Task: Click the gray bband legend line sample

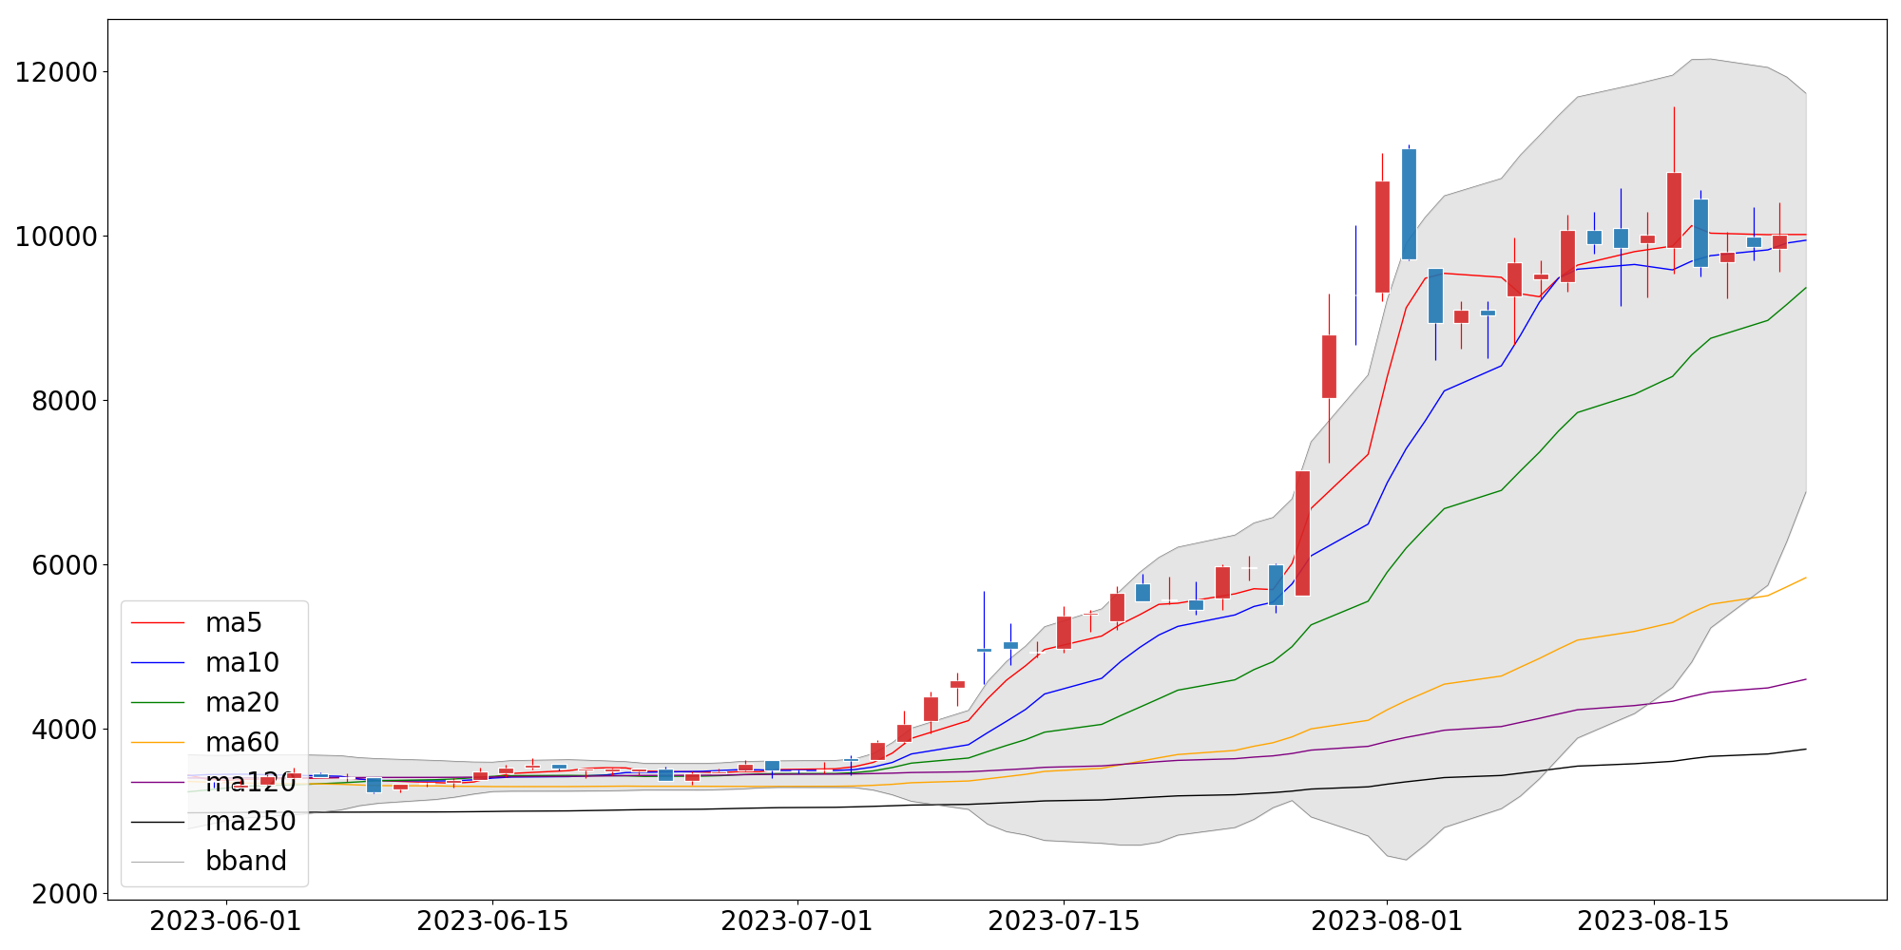Action: 158,862
